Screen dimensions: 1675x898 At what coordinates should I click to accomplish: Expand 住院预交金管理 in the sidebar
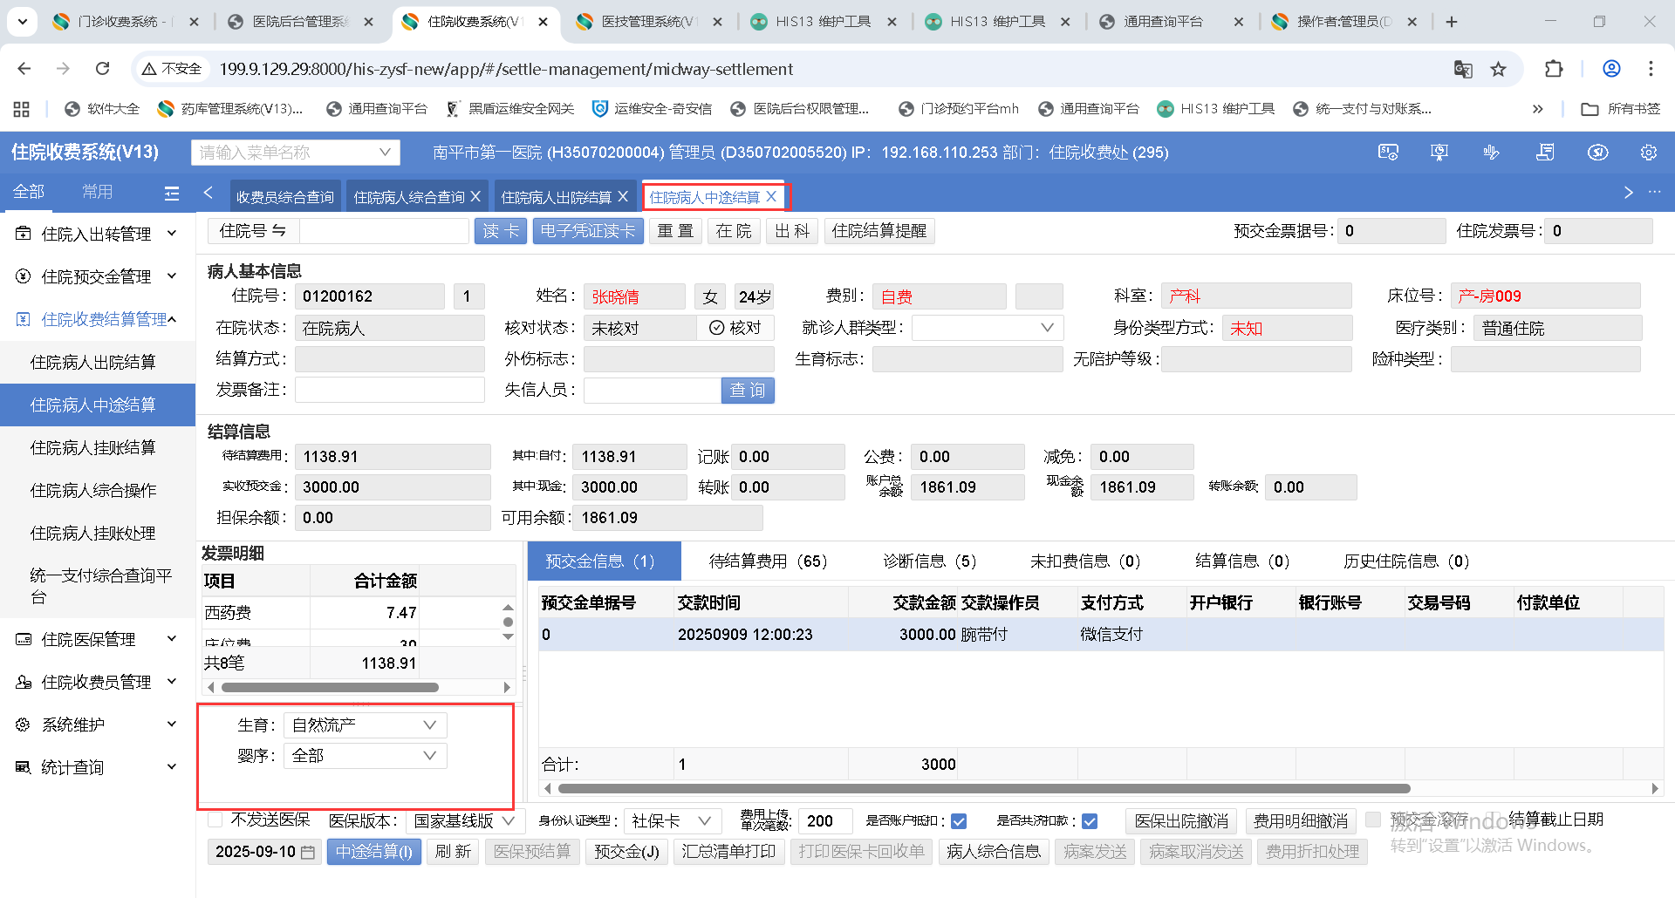point(98,276)
